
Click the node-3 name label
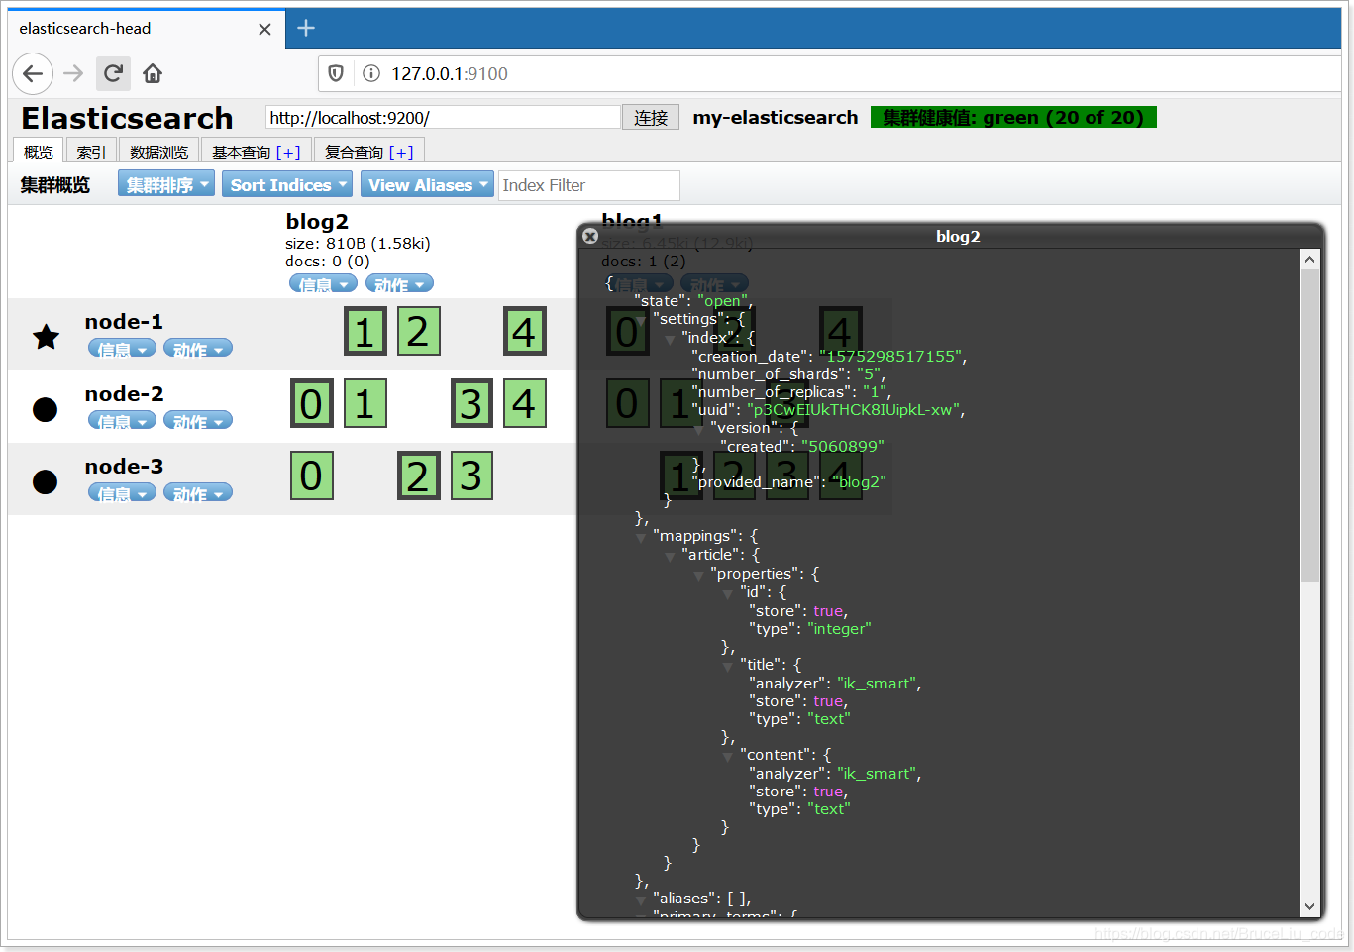[124, 466]
